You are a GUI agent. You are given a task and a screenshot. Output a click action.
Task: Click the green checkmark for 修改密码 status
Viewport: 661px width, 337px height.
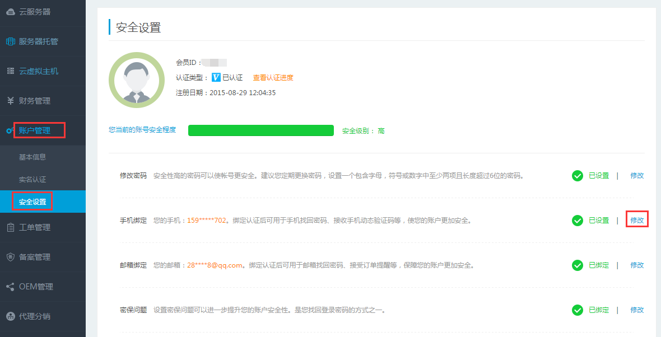(x=578, y=176)
